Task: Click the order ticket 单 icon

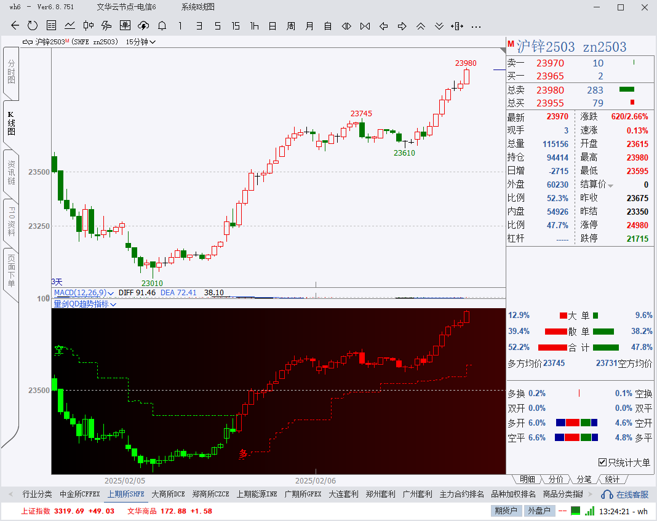Action: [x=125, y=26]
